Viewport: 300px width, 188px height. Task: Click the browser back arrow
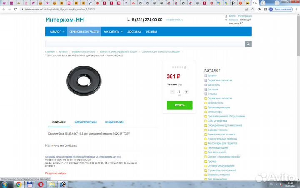click(x=3, y=9)
